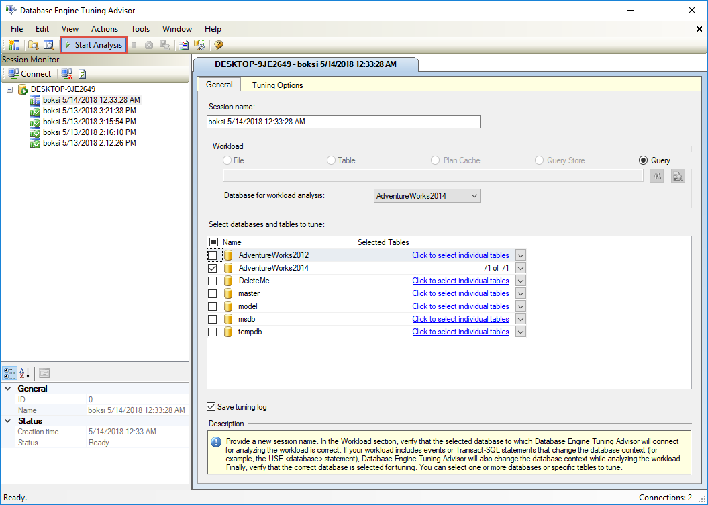This screenshot has height=505, width=708.
Task: Click the binoculars browse workload icon
Action: [x=657, y=176]
